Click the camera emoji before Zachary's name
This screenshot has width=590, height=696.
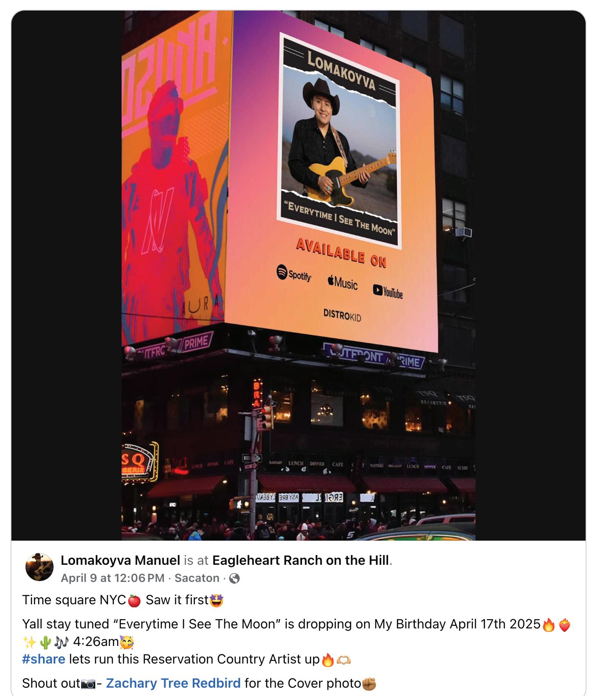(88, 684)
